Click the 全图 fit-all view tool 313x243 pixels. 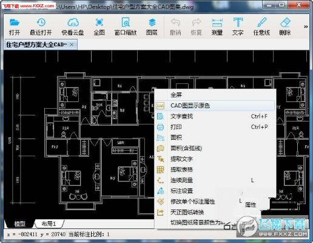click(99, 27)
